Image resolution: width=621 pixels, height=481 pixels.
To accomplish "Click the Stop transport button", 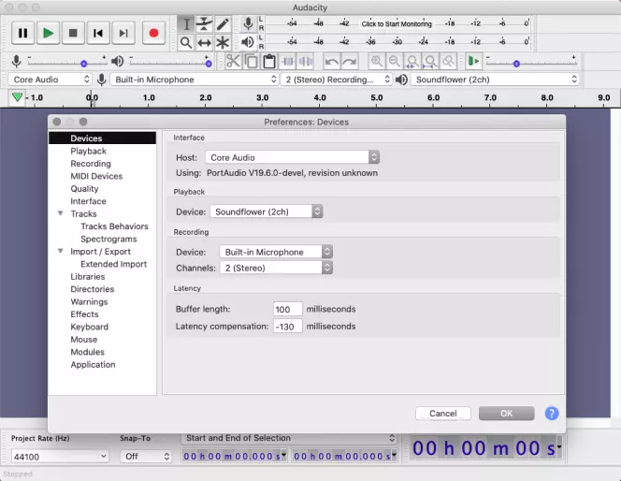I will [73, 34].
